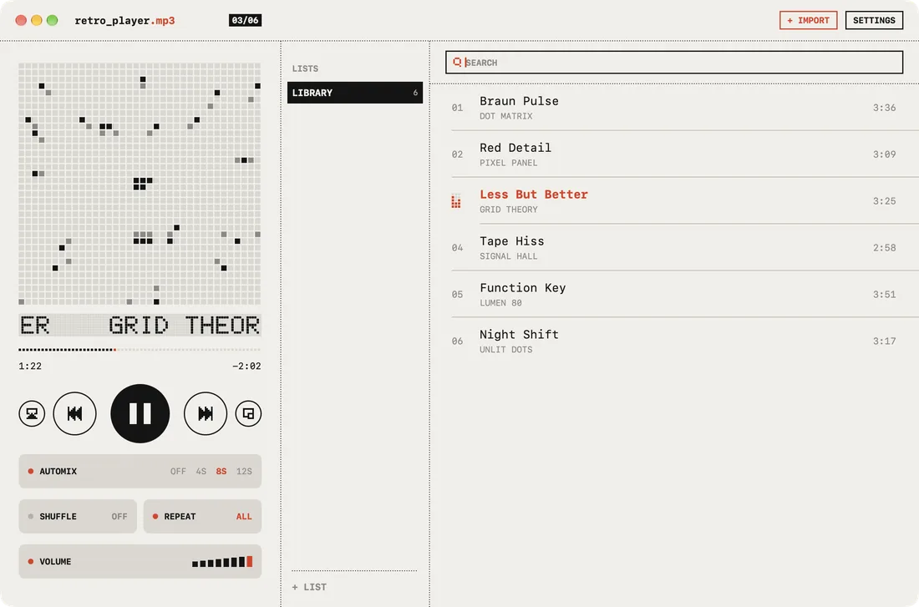This screenshot has width=919, height=607.
Task: Set Automix to OFF
Action: (x=178, y=471)
